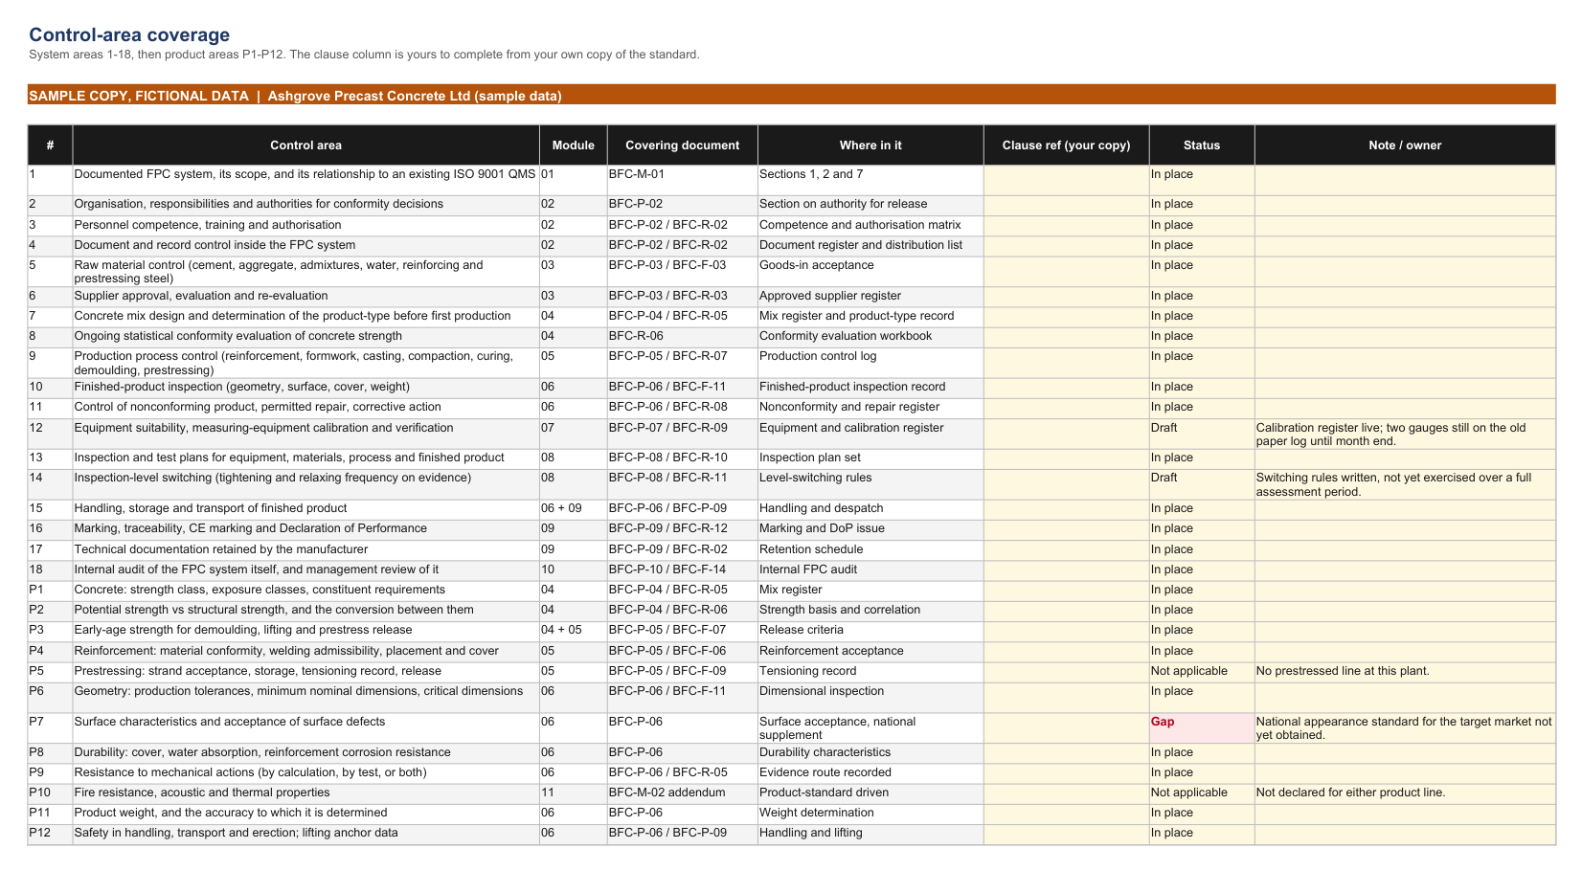Click the orange "SAMPLE COPY, FICTIONAL DATA" banner

pos(791,96)
